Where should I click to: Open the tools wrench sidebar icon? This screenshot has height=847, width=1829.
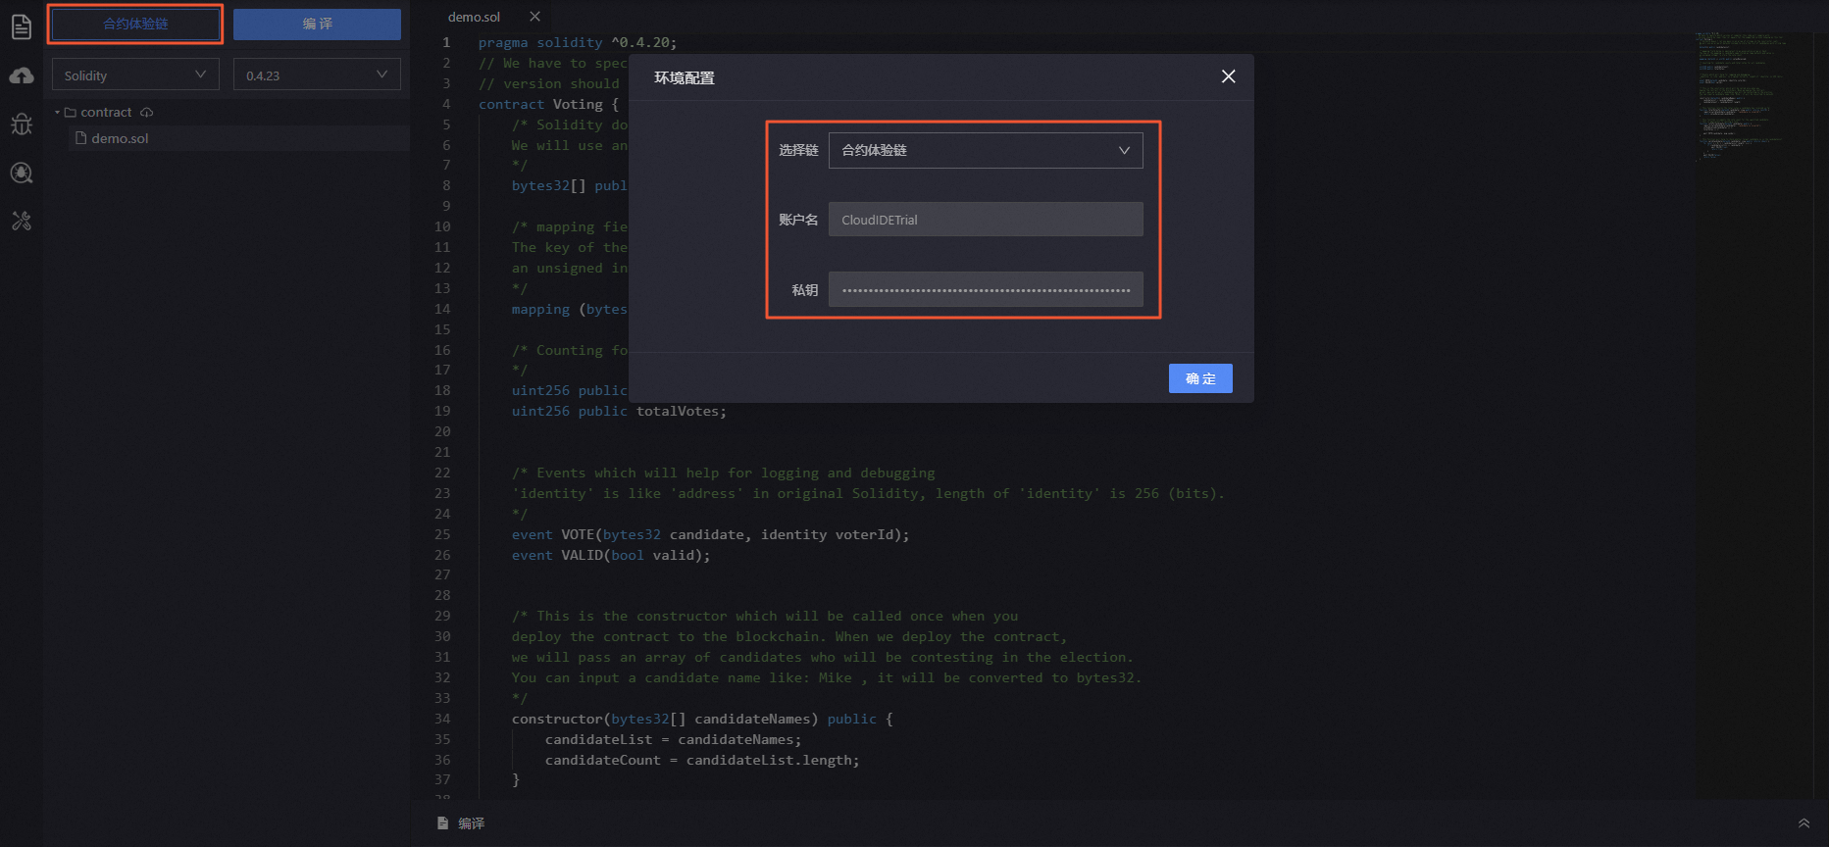[22, 222]
